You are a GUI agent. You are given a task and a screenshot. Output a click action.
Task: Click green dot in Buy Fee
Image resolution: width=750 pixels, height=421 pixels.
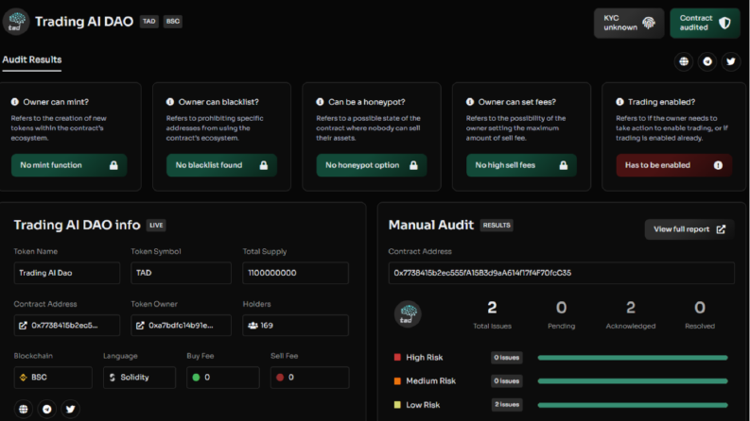(x=196, y=378)
